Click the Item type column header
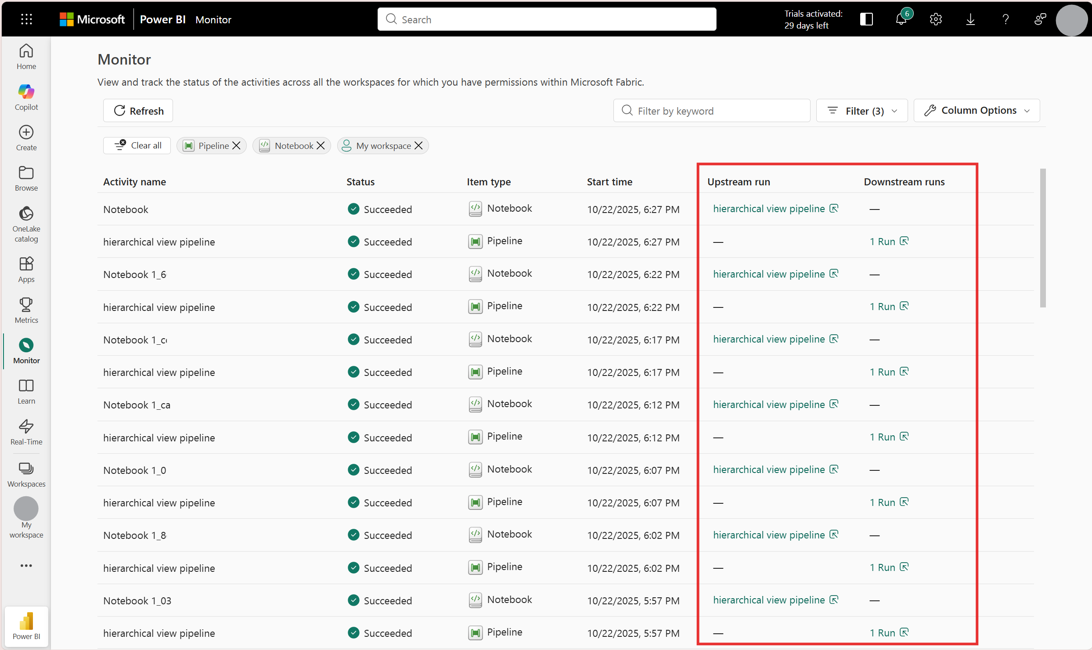 point(489,182)
